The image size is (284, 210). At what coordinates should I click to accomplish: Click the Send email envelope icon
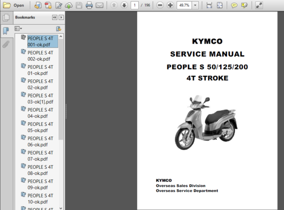(x=99, y=5)
